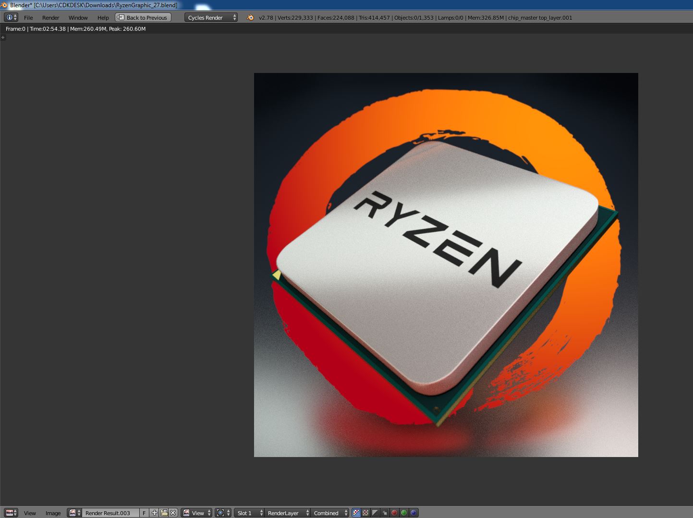Browse images with the image datablock icon
The width and height of the screenshot is (693, 518).
pyautogui.click(x=74, y=513)
